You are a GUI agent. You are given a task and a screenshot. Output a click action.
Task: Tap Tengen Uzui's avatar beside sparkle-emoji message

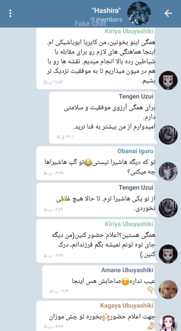click(x=168, y=208)
